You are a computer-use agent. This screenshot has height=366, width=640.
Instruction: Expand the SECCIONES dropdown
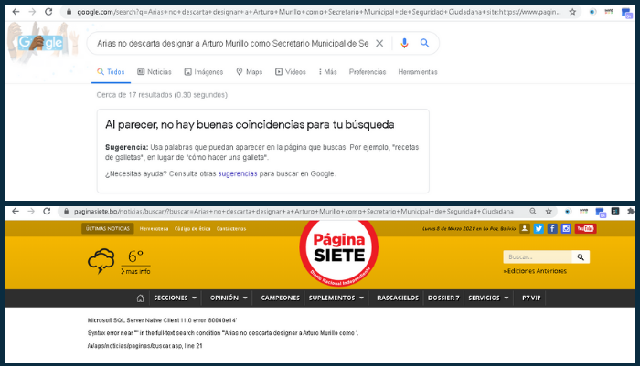click(x=175, y=298)
